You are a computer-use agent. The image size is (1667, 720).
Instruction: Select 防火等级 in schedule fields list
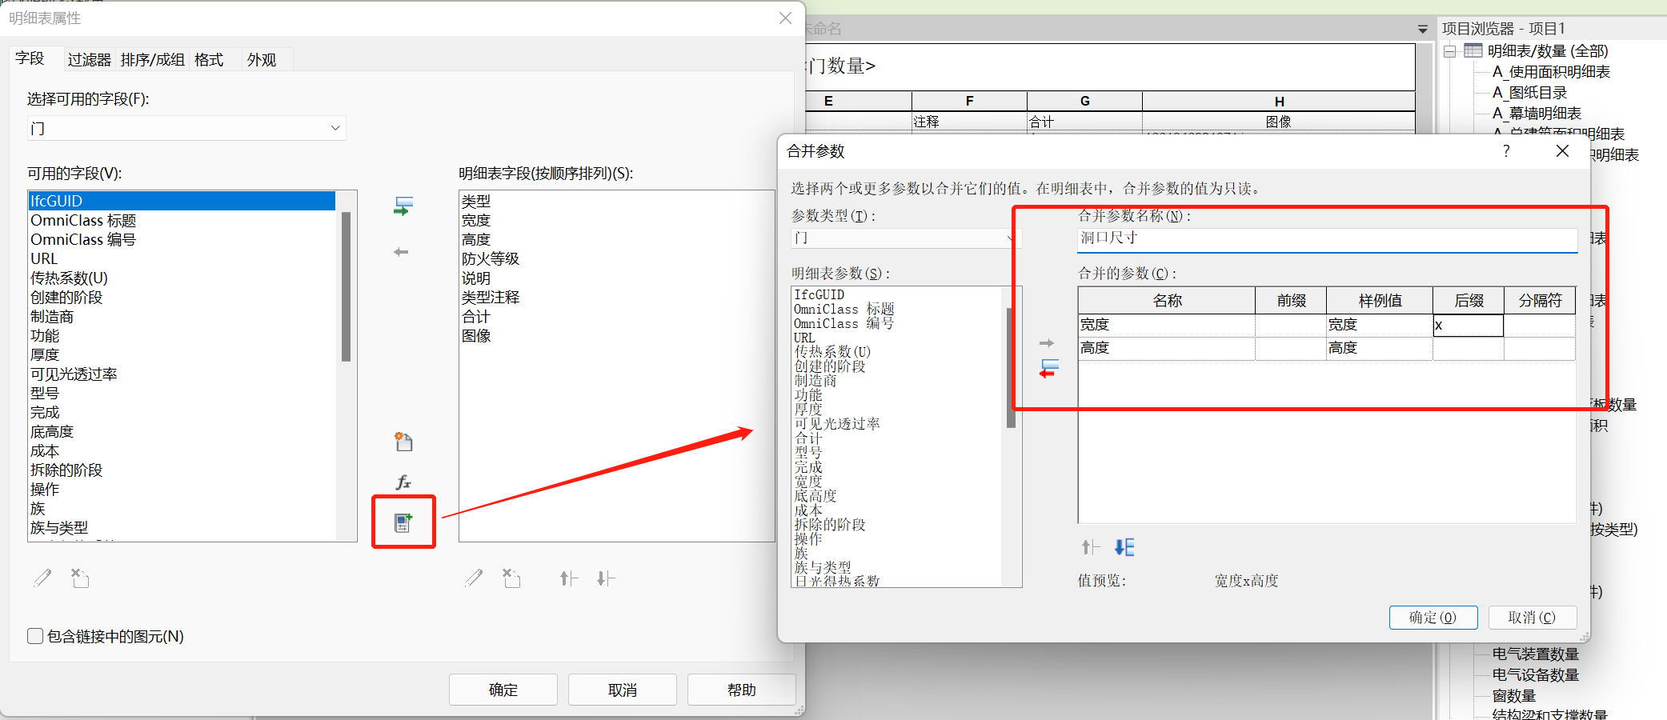(x=491, y=258)
